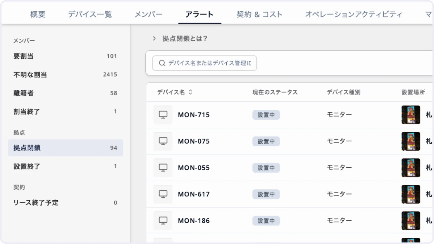Viewport: 434px width, 244px height.
Task: Click the 58 count next to 離籍者
Action: point(114,93)
